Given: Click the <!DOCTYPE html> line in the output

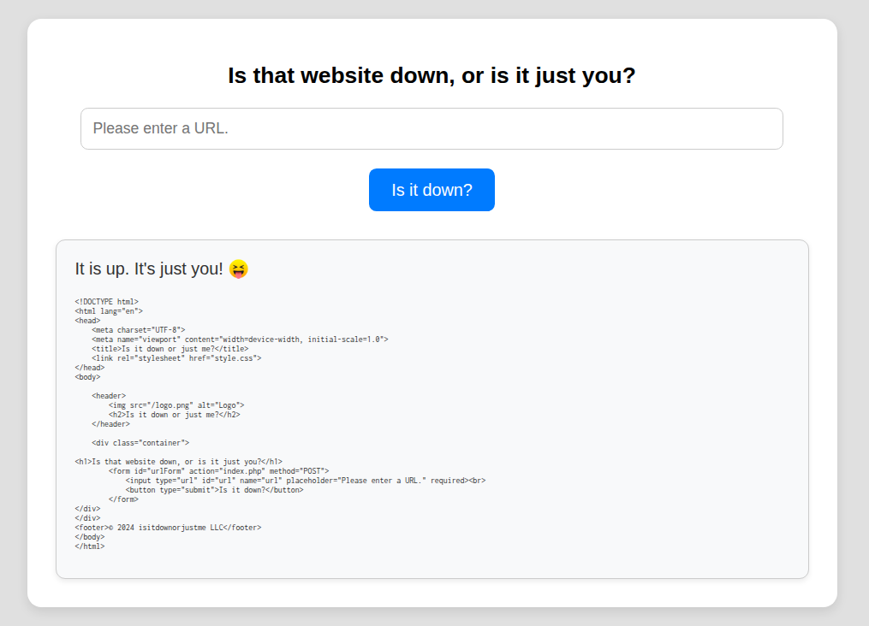Looking at the screenshot, I should [106, 302].
